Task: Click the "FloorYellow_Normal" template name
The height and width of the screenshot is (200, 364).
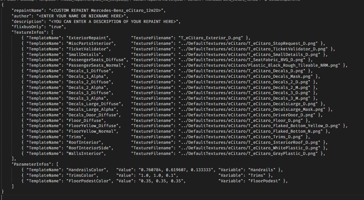Action: point(93,131)
